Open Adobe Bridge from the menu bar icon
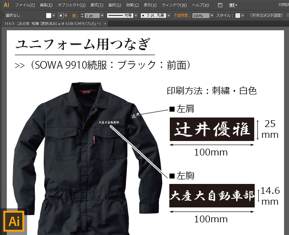289x235 pixels. [x=220, y=5]
